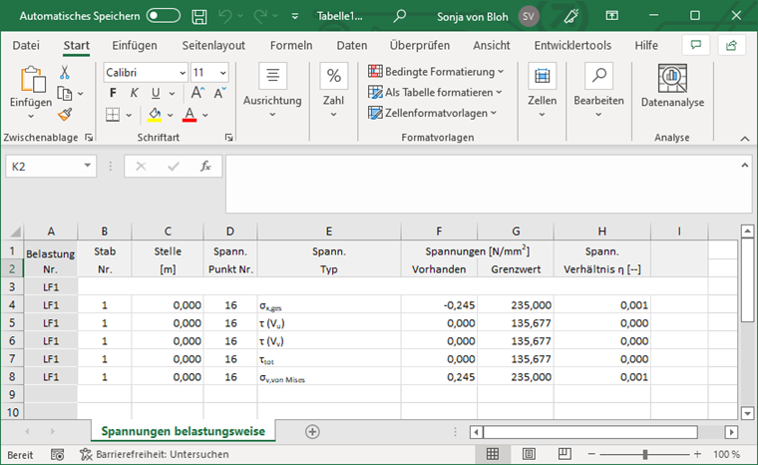This screenshot has width=758, height=465.
Task: Switch to Normal view icon
Action: (493, 454)
